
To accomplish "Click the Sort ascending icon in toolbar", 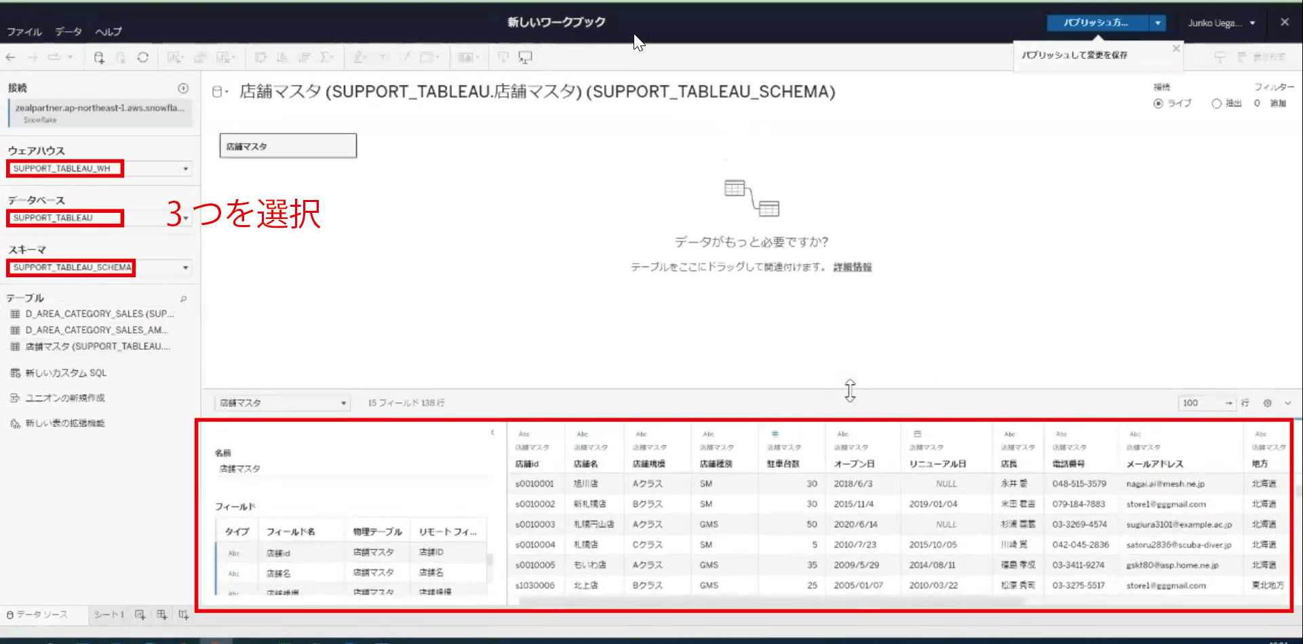I will pyautogui.click(x=283, y=58).
